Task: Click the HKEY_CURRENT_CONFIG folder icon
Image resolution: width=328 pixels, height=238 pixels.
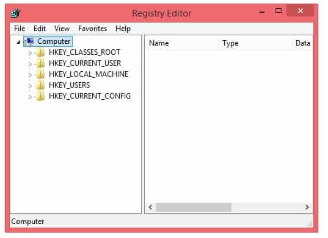Action: (x=40, y=96)
